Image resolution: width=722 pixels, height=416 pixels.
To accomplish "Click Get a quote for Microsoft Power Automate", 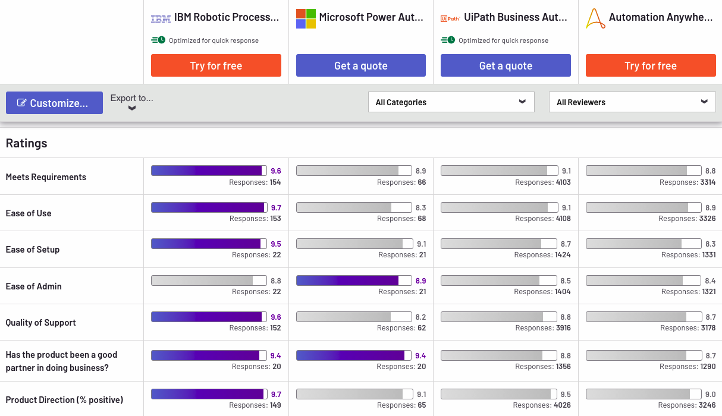I will tap(360, 65).
